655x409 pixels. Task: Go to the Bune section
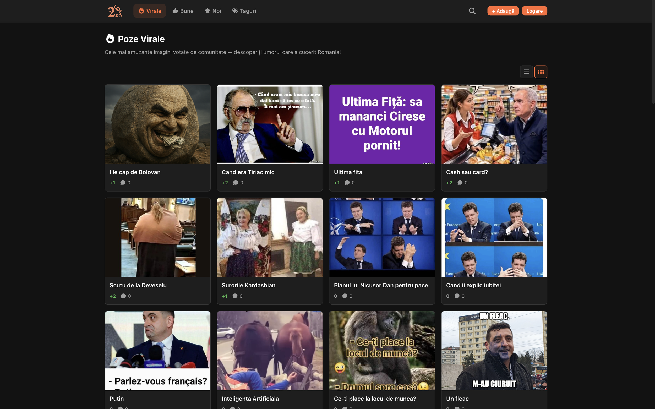(x=183, y=11)
